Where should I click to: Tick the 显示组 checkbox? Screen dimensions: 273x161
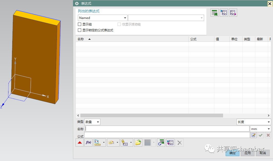pos(80,24)
